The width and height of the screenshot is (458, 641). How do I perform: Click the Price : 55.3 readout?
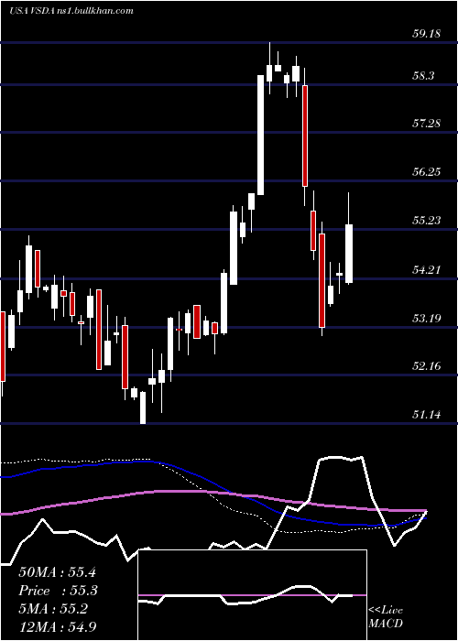point(57,591)
